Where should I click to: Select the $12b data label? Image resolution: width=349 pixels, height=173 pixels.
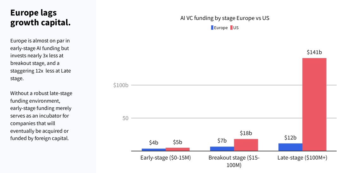290,138
